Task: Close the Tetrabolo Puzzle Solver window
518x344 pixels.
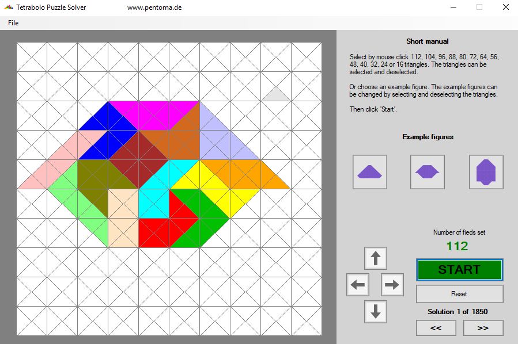Action: point(505,7)
